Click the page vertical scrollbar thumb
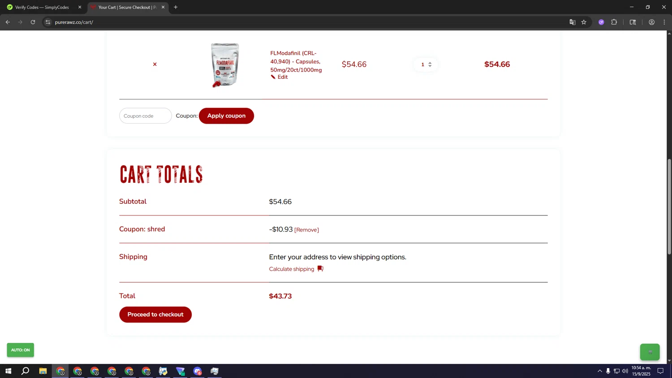 click(x=669, y=207)
